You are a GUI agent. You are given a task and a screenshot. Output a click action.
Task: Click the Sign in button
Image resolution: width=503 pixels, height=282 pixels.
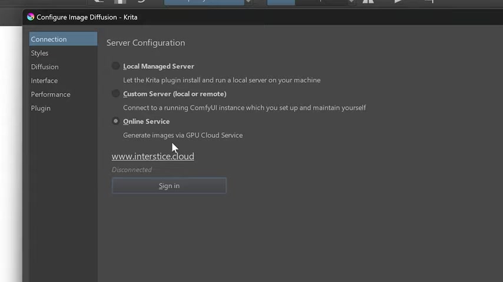tap(169, 186)
